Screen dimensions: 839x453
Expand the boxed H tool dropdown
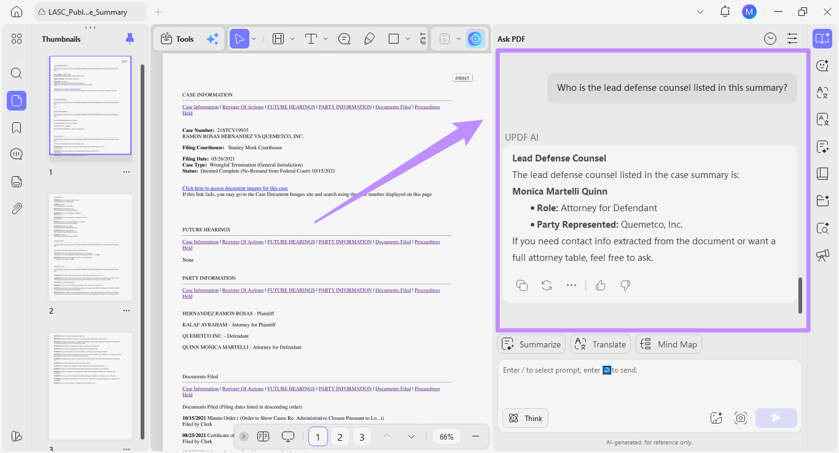(292, 39)
